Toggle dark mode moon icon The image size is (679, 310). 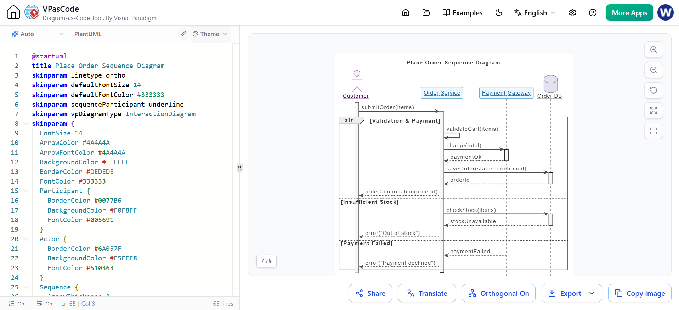coord(499,13)
